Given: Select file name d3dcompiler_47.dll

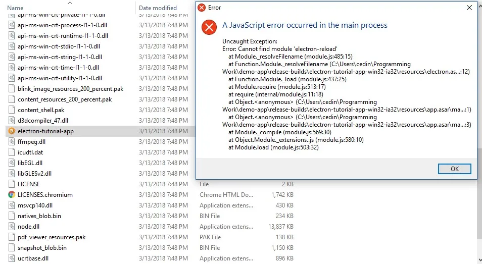Looking at the screenshot, I should [x=43, y=121].
